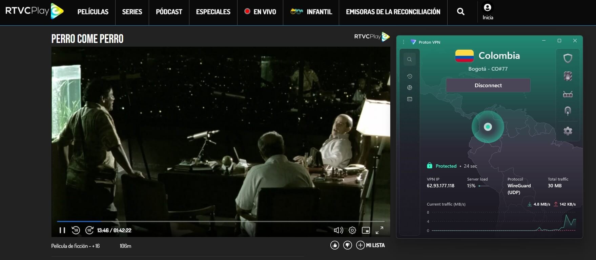Open the SERIES menu

(132, 12)
